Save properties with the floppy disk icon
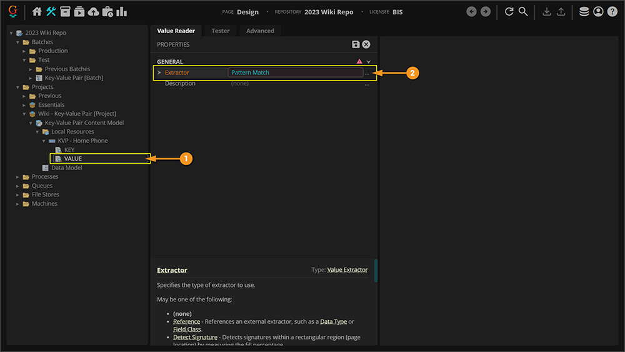The height and width of the screenshot is (352, 625). [356, 44]
